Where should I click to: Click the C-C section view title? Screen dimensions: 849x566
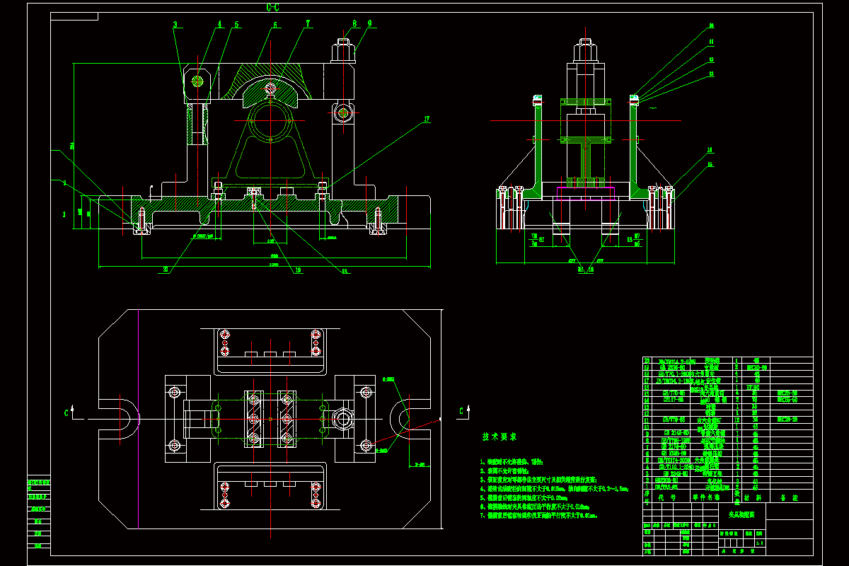point(272,8)
